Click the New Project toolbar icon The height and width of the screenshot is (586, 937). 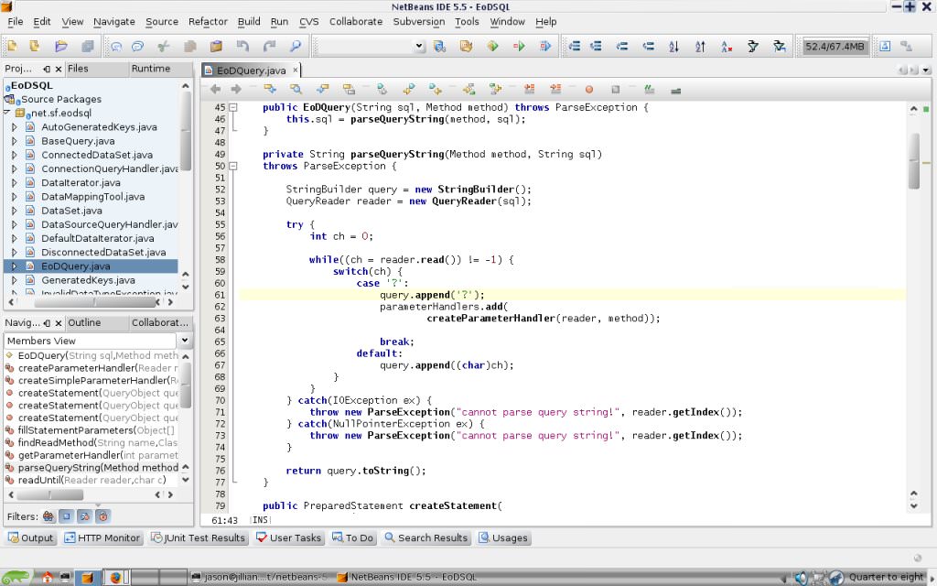point(35,46)
